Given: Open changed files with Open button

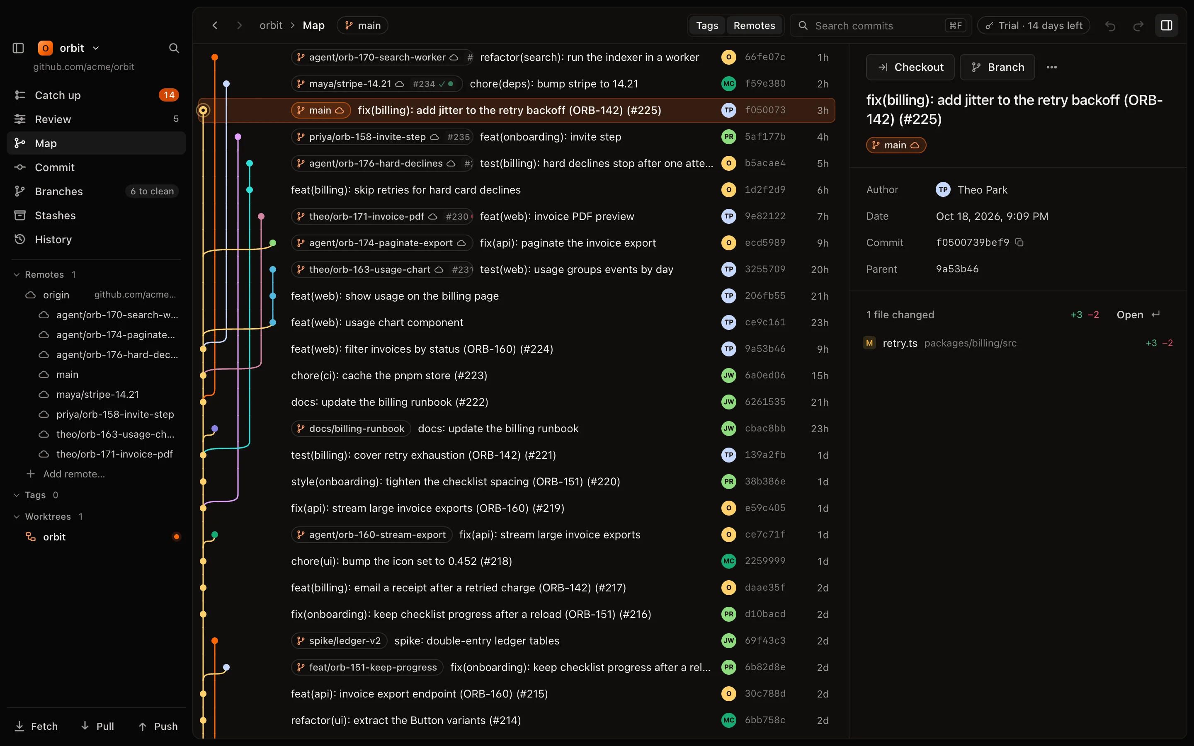Looking at the screenshot, I should click(1138, 315).
